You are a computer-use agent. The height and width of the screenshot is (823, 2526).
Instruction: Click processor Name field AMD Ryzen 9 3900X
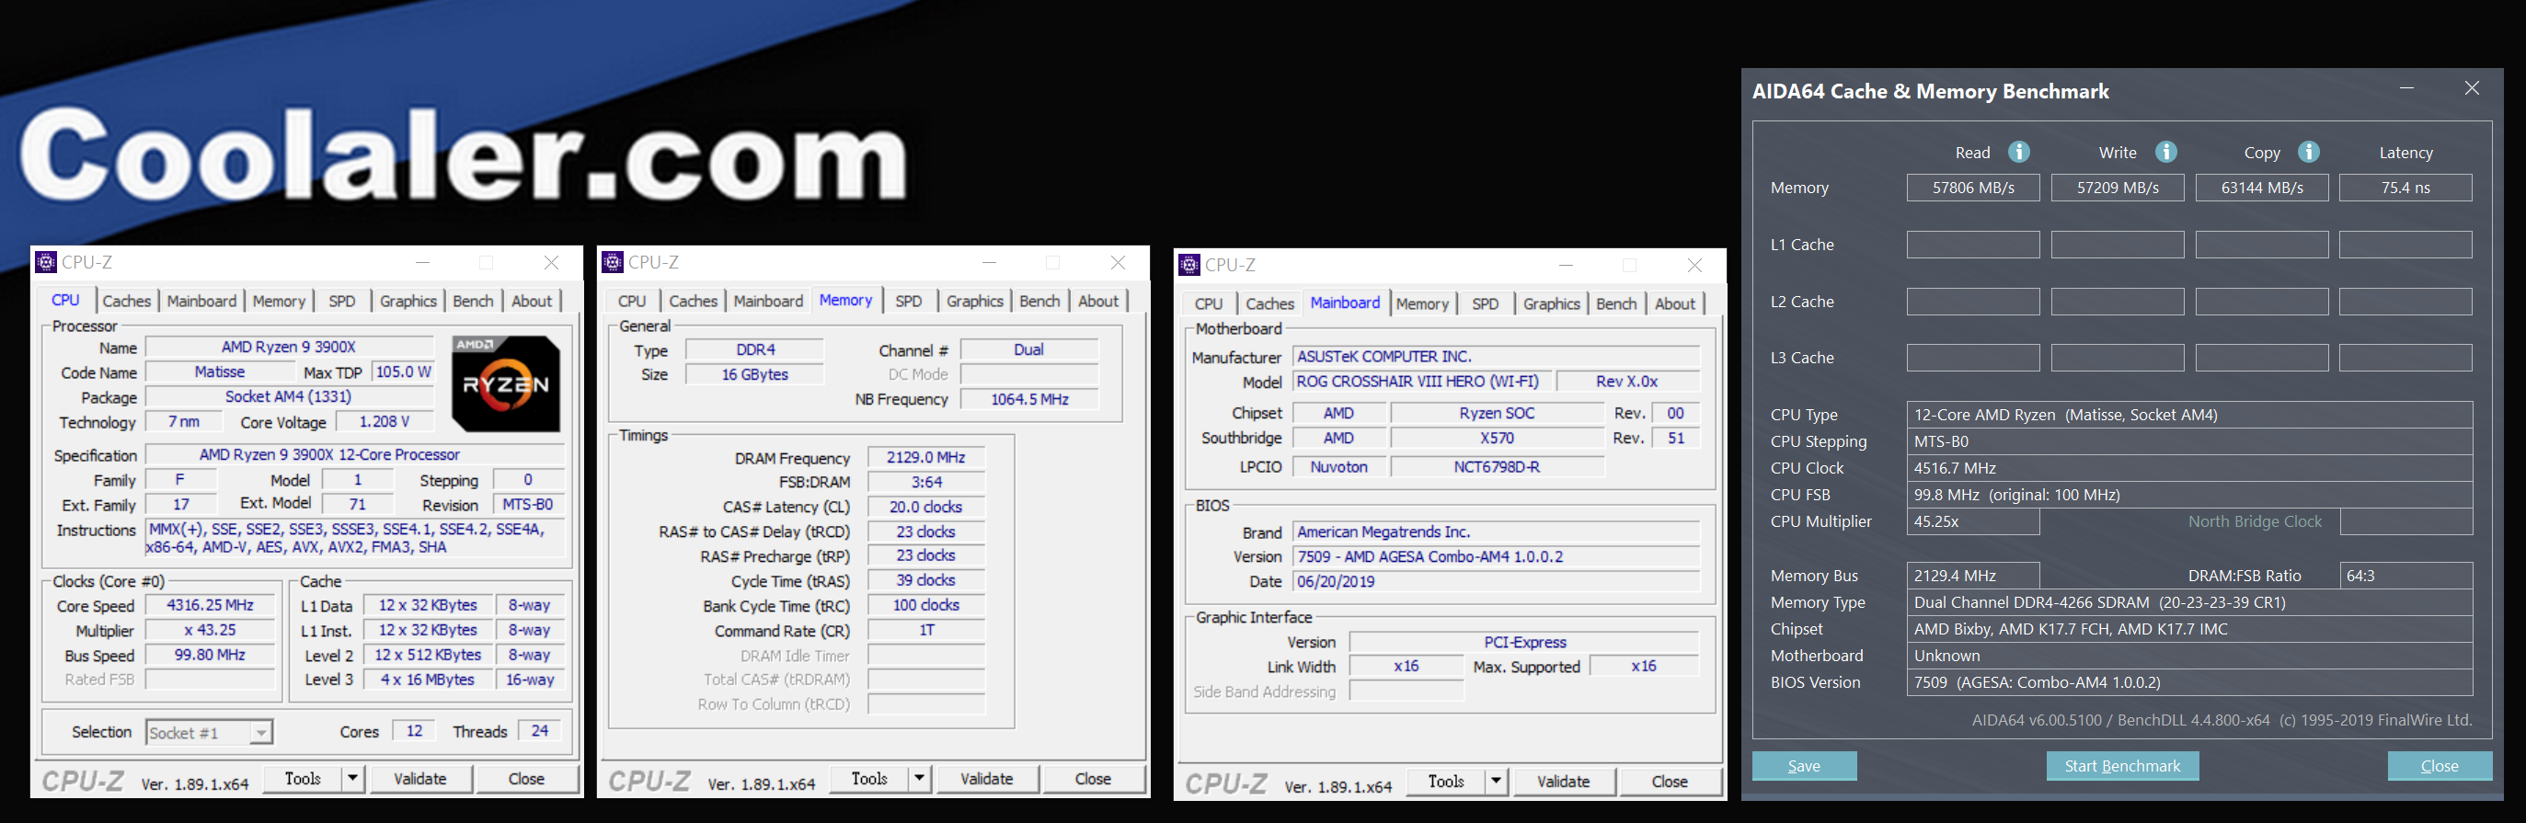click(x=288, y=348)
